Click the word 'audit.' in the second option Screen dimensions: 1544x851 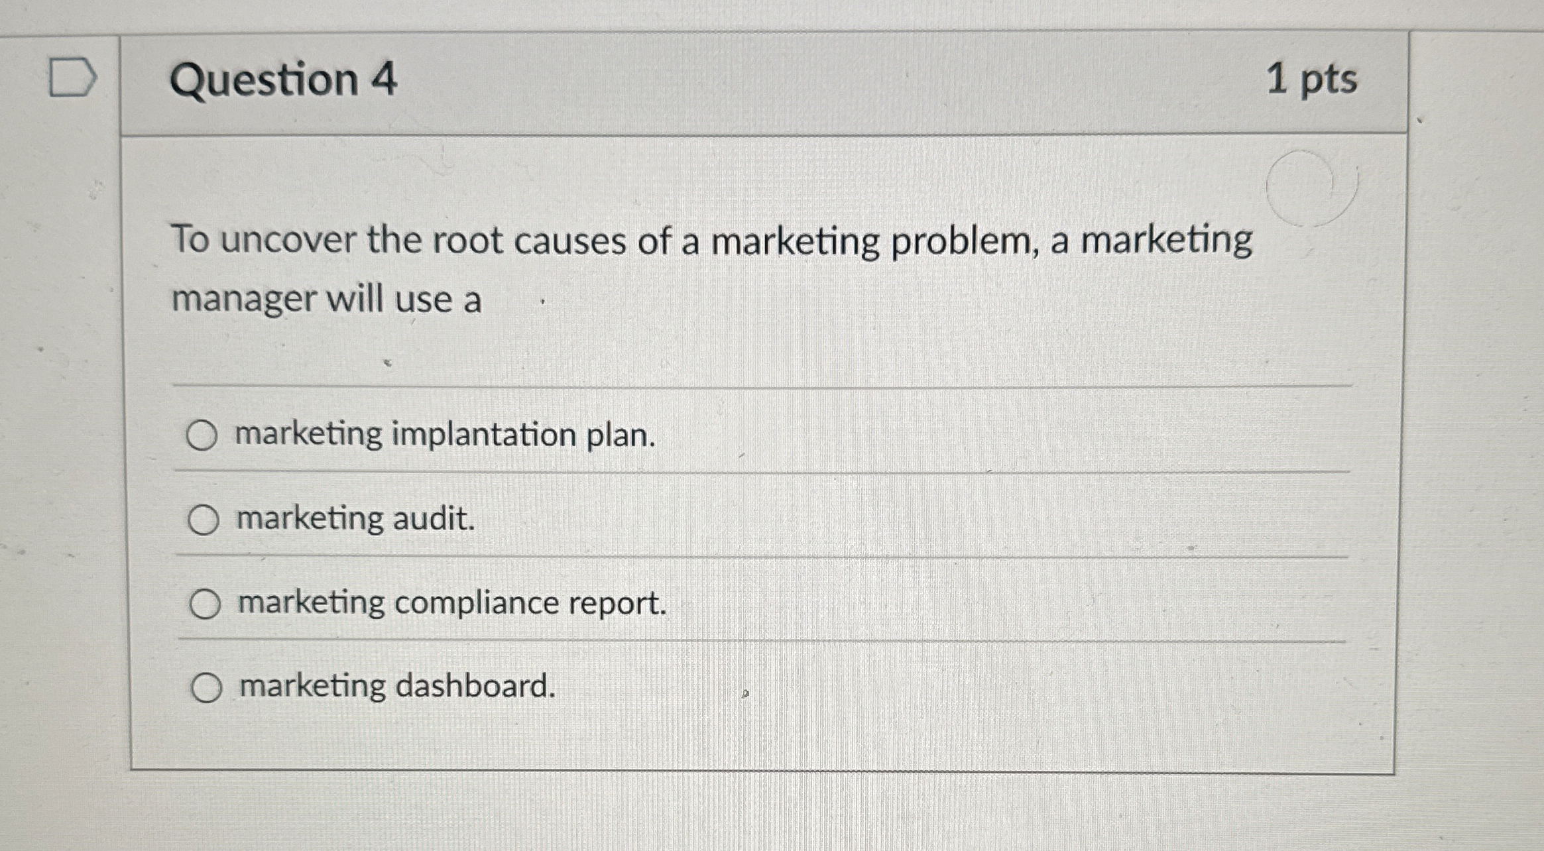point(434,518)
